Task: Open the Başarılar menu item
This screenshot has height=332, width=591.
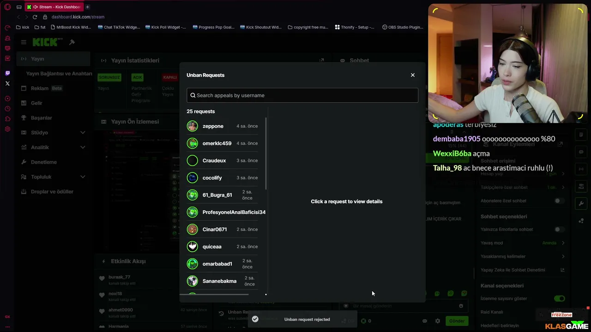Action: (54, 118)
